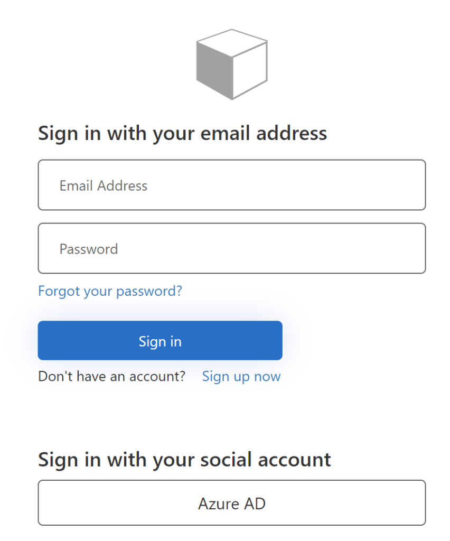Click the "Sign in with your social account" heading
This screenshot has height=541, width=450.
click(x=184, y=459)
